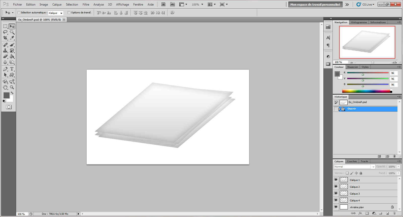The width and height of the screenshot is (403, 217).
Task: Switch to the Couches tab
Action: (x=352, y=161)
